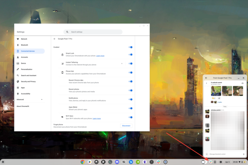The image size is (248, 165).
Task: Click the Phone Hub icon in the shelf
Action: (x=215, y=162)
